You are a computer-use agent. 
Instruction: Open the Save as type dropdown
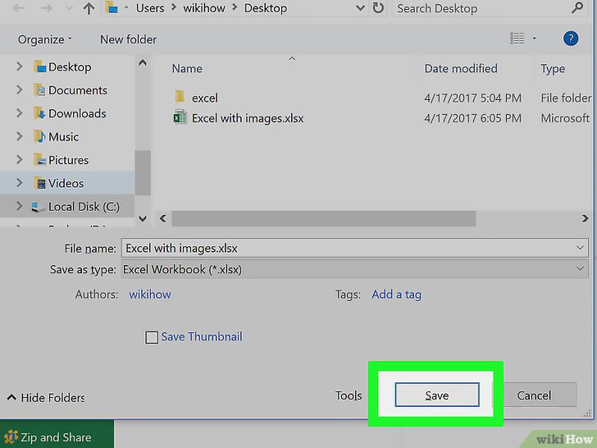point(354,269)
